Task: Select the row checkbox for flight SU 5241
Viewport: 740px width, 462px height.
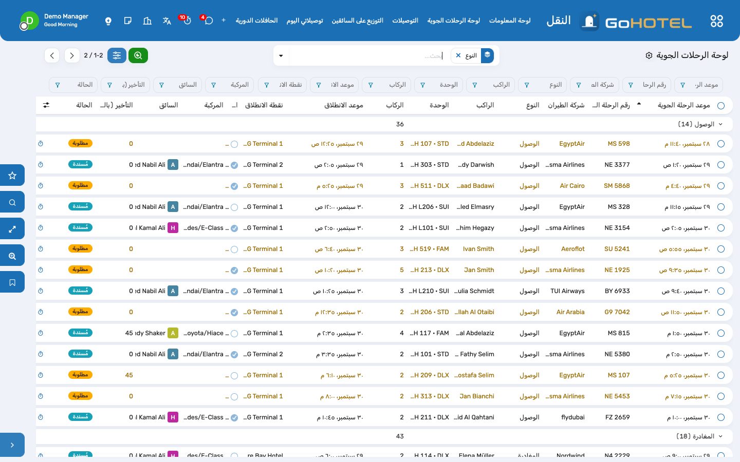Action: point(721,249)
